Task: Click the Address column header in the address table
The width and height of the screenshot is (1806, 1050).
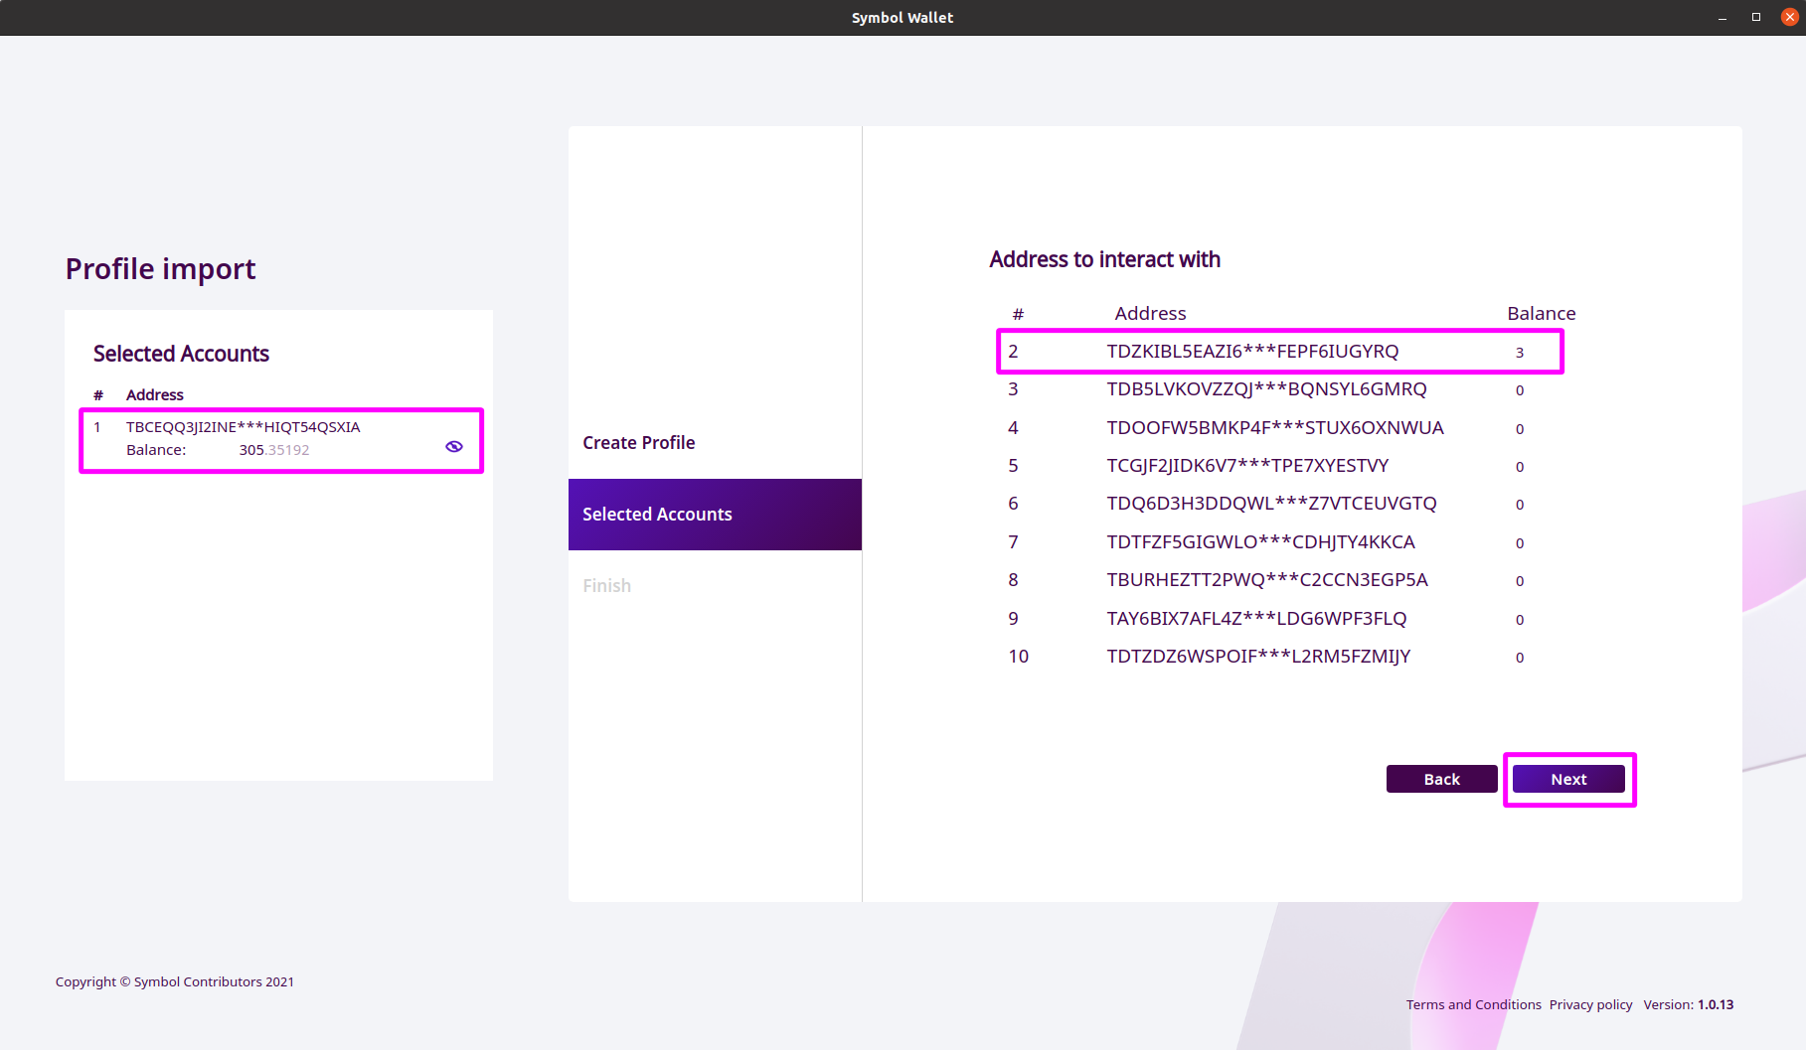Action: 1150,313
